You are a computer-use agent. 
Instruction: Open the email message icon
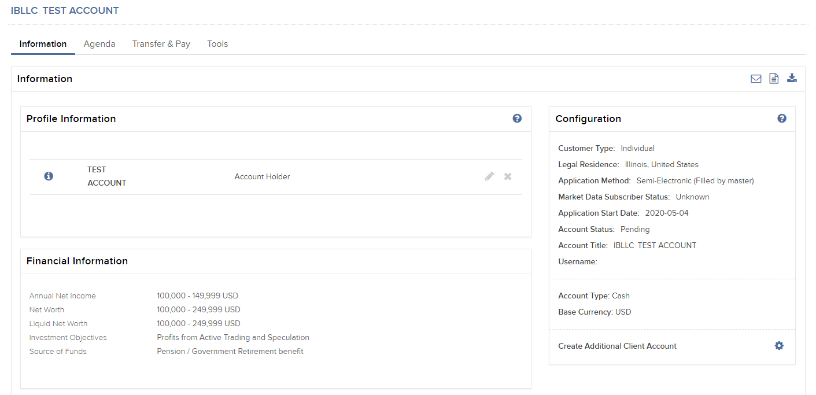click(756, 78)
